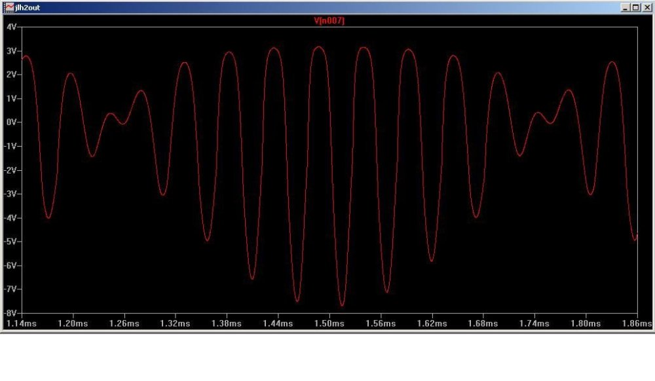Minimize the jlh2out waveform window
Image resolution: width=655 pixels, height=381 pixels.
[x=626, y=7]
